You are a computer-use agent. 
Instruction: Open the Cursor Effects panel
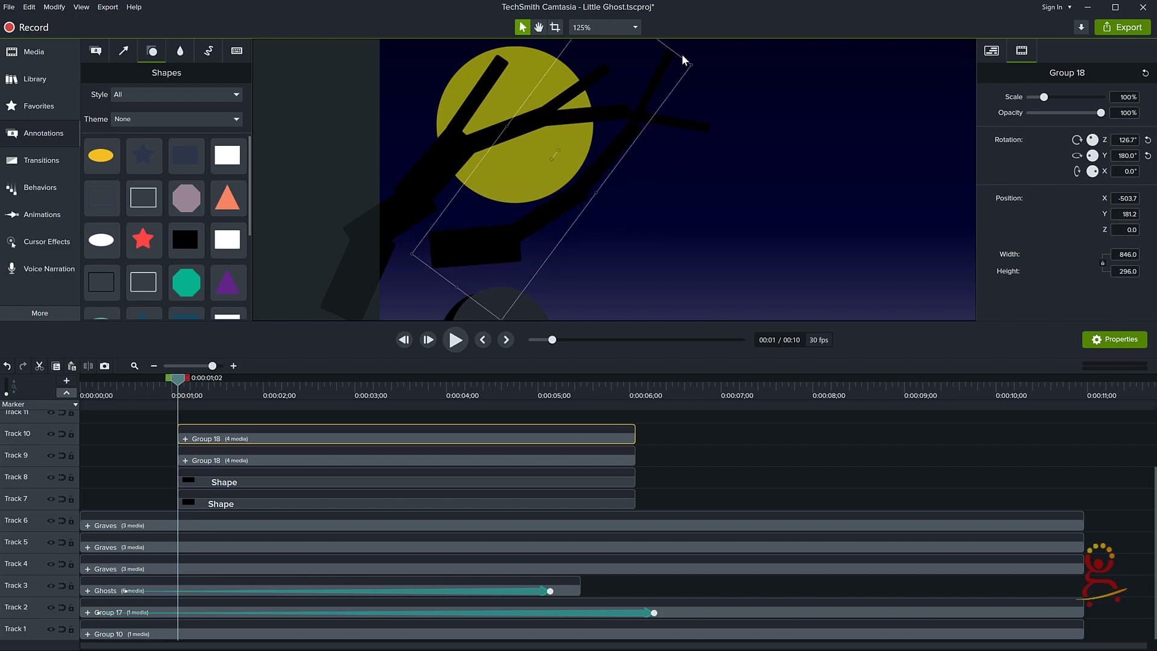click(39, 242)
